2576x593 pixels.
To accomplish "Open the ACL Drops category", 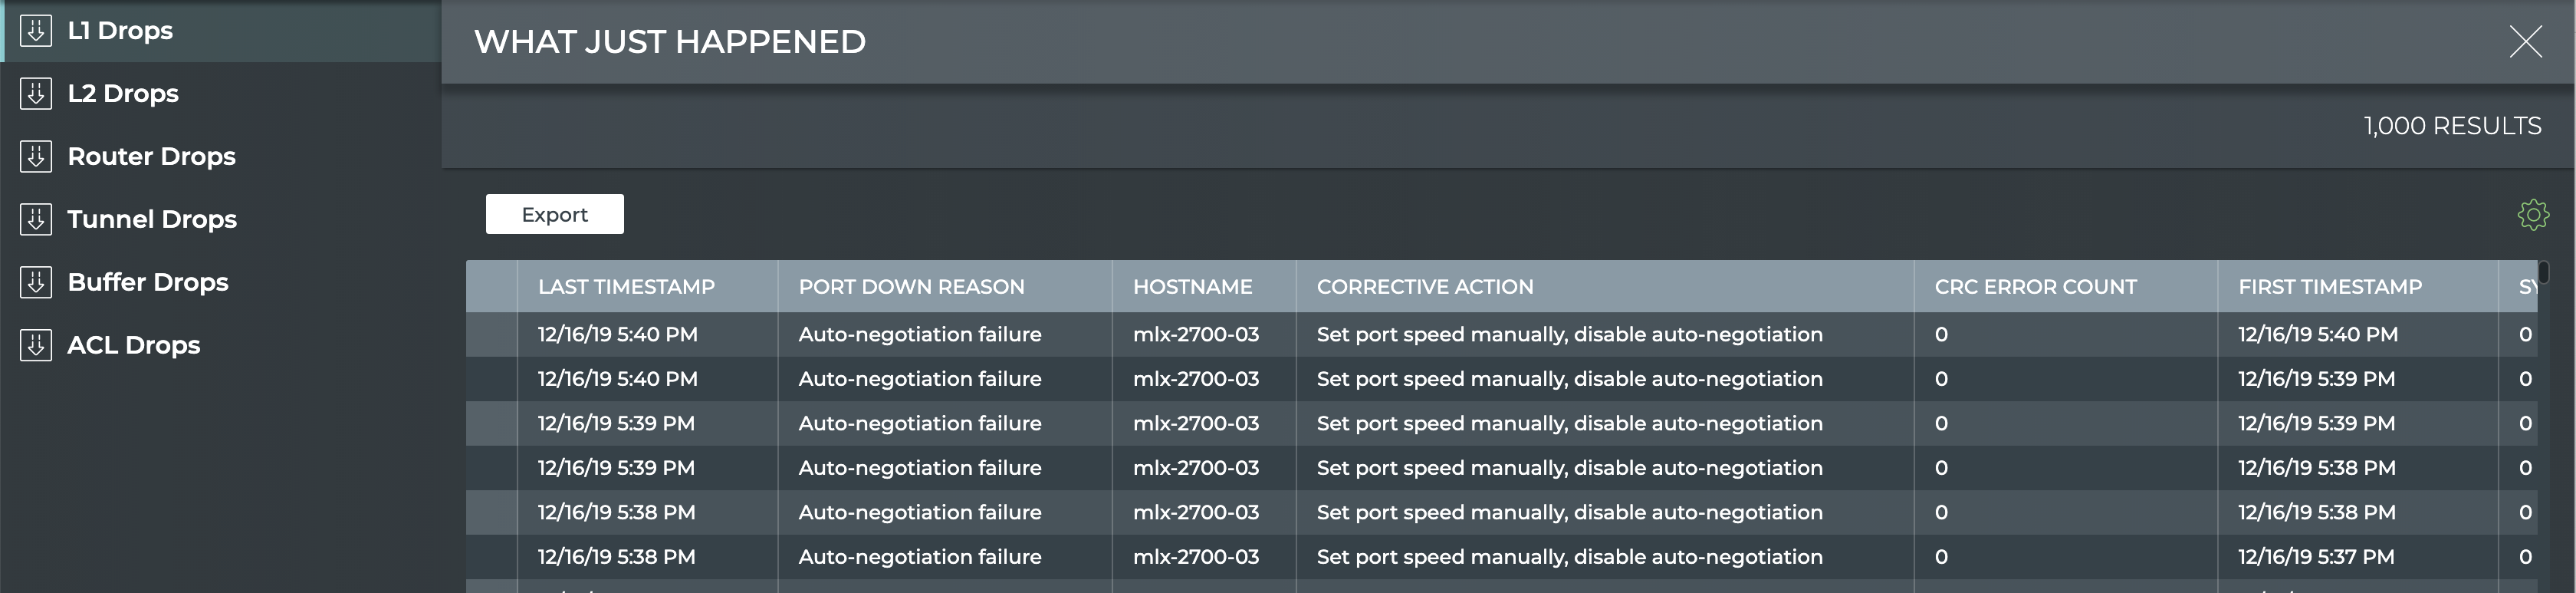I will point(133,346).
